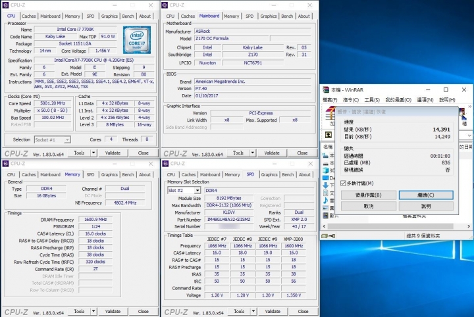The image size is (474, 317).
Task: Click the Close button in the CPU-Z Memory timings window
Action: coord(144,311)
